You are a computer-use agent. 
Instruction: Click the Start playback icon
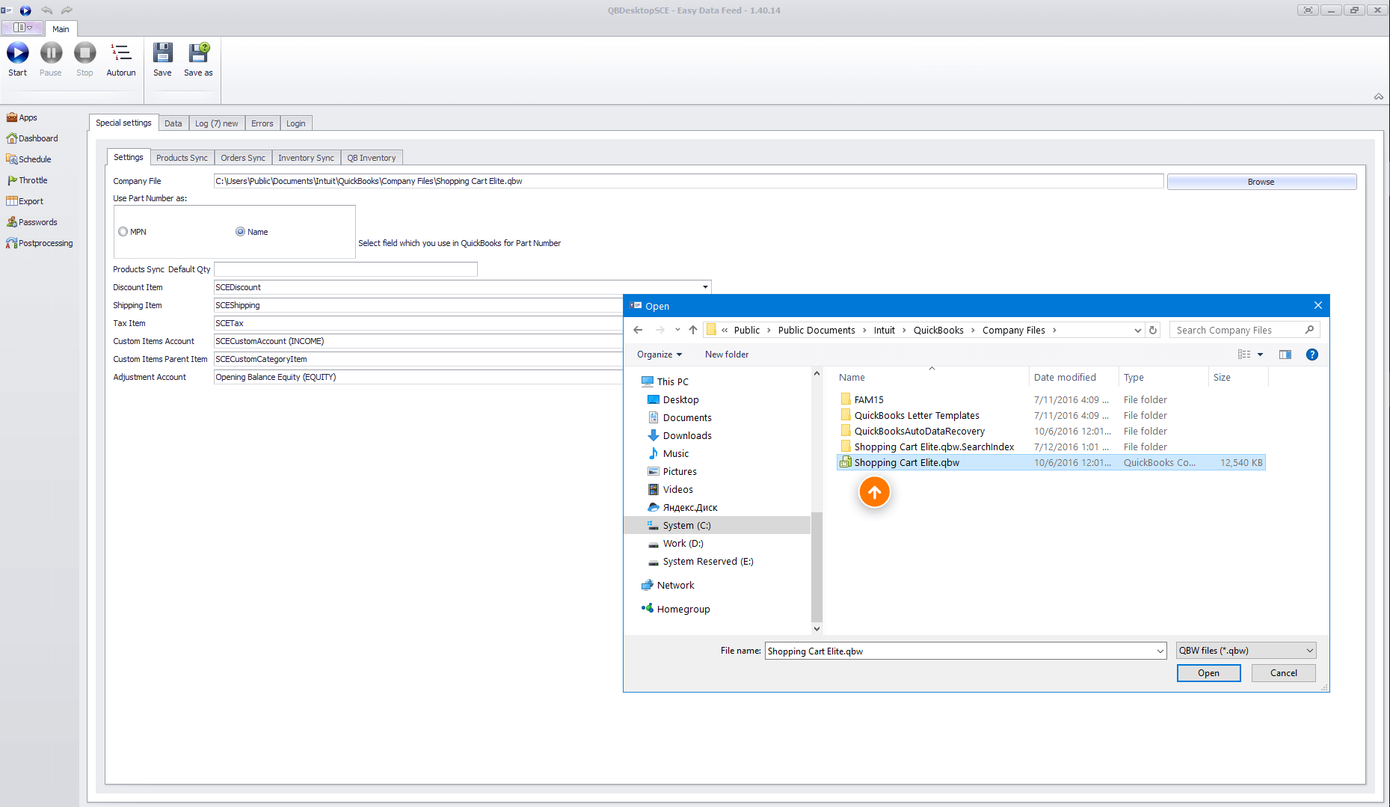point(18,53)
